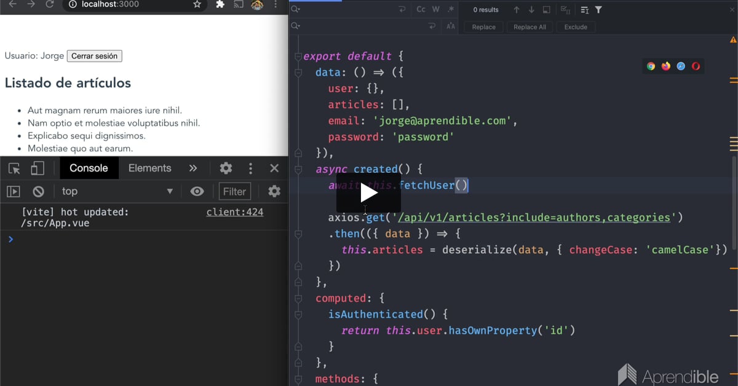Open the 'top' JavaScript context dropdown
738x386 pixels.
click(x=117, y=191)
